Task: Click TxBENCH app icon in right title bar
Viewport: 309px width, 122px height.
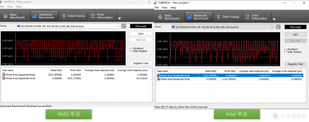Action: (156, 3)
